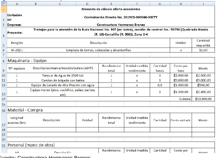Select column D header
The height and width of the screenshot is (158, 217).
[x=87, y=4]
